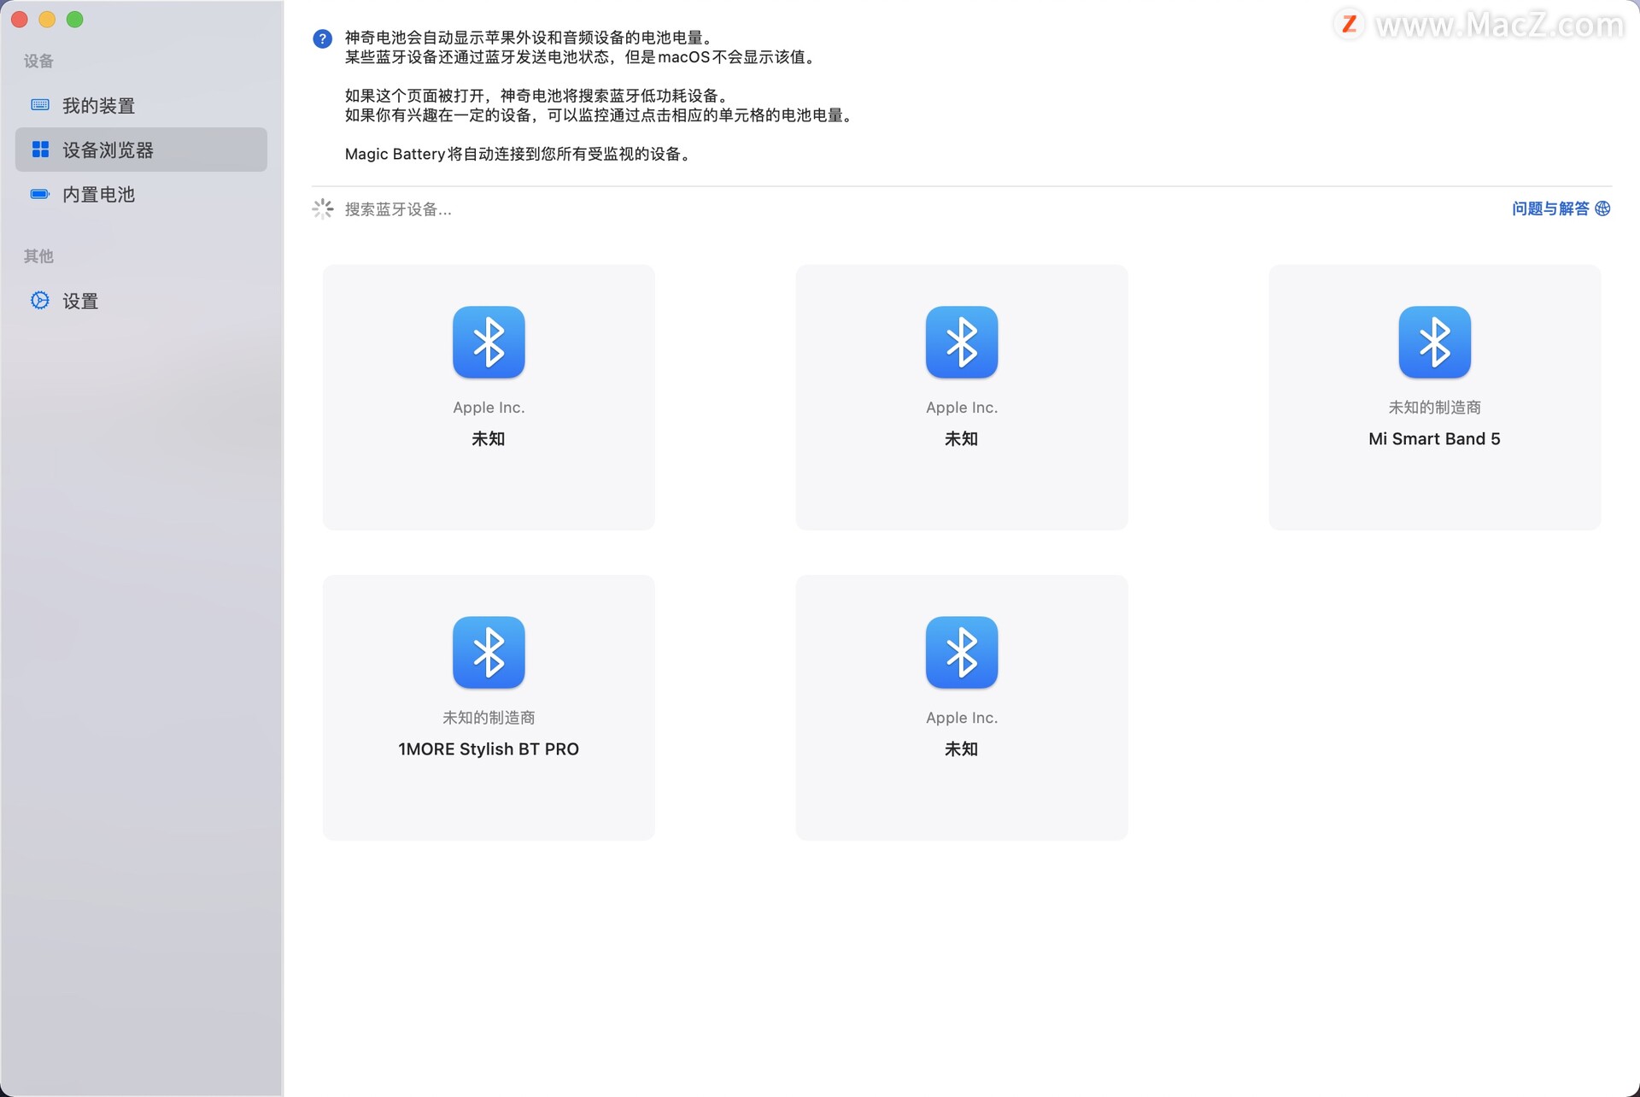Click 未知的制造商 label above Mi Smart Band 5
Viewport: 1640px width, 1097px height.
[x=1434, y=408]
